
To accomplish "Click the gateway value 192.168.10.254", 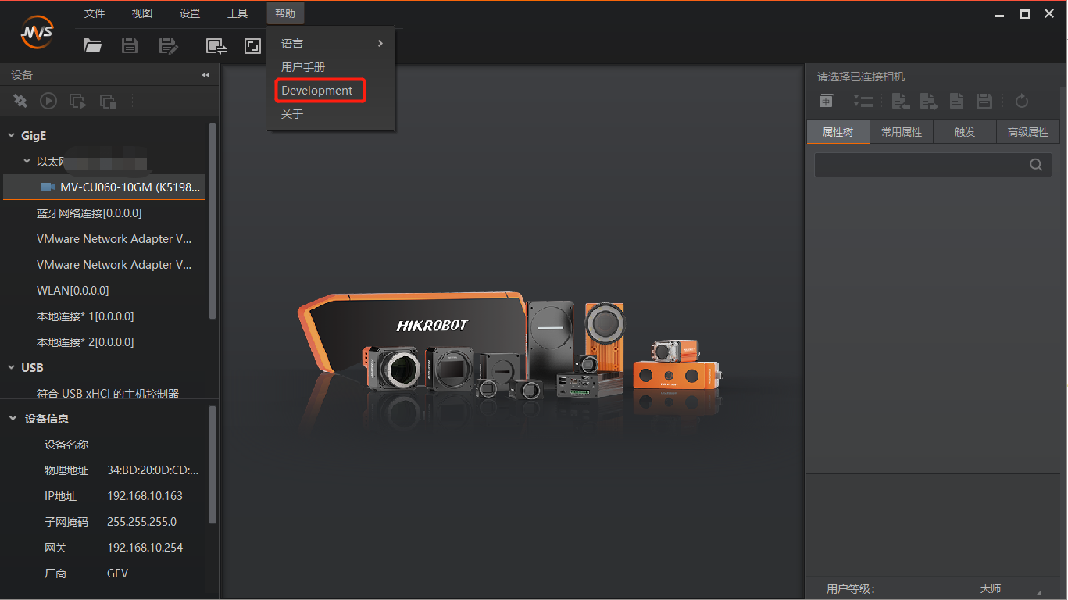I will pos(145,548).
